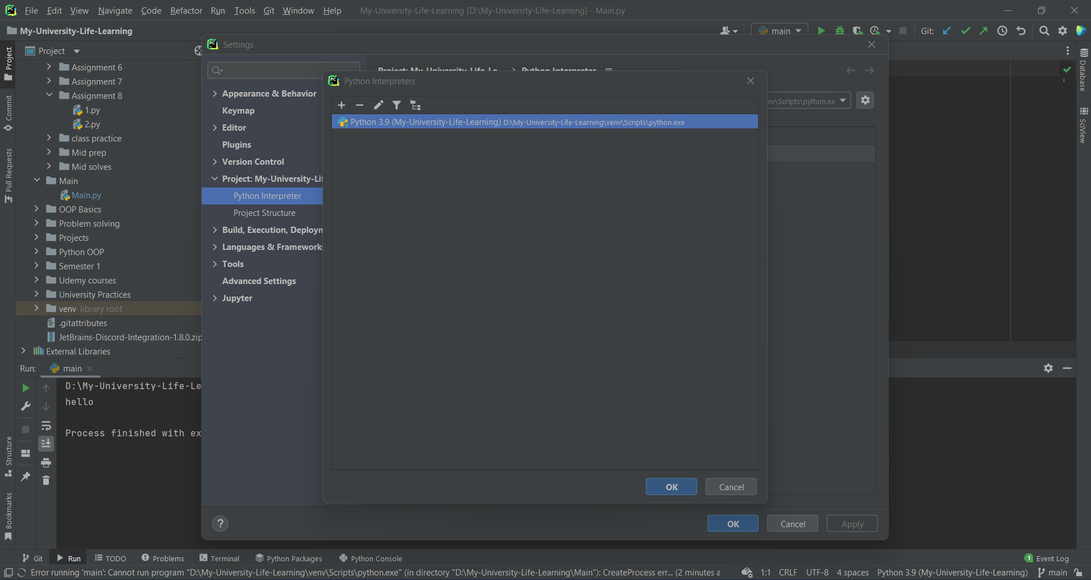
Task: Select Project Structure in settings
Action: tap(264, 213)
